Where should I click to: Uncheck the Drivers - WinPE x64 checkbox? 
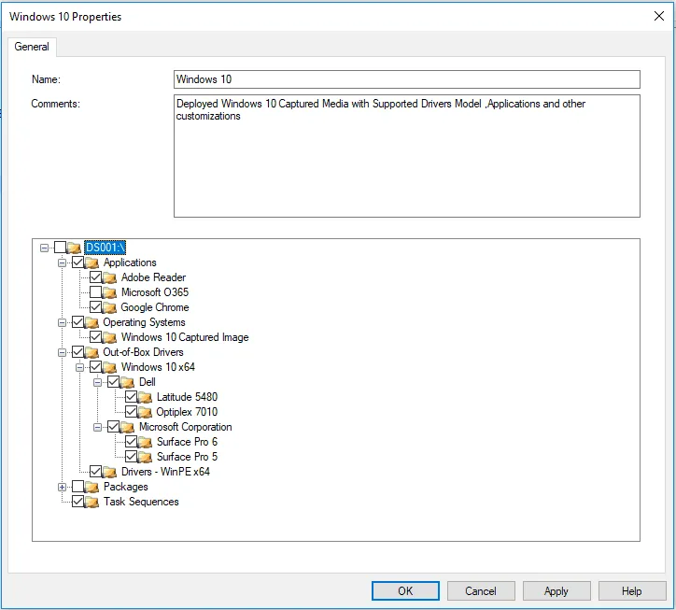pyautogui.click(x=96, y=472)
